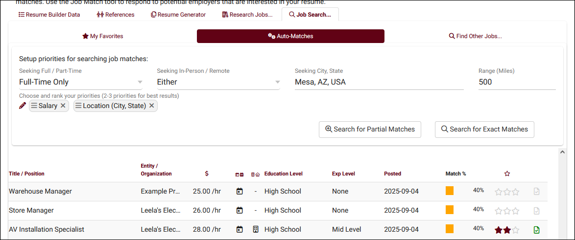Click the Range (Miles) input field
Screen dimensions: 575x240
coord(517,82)
